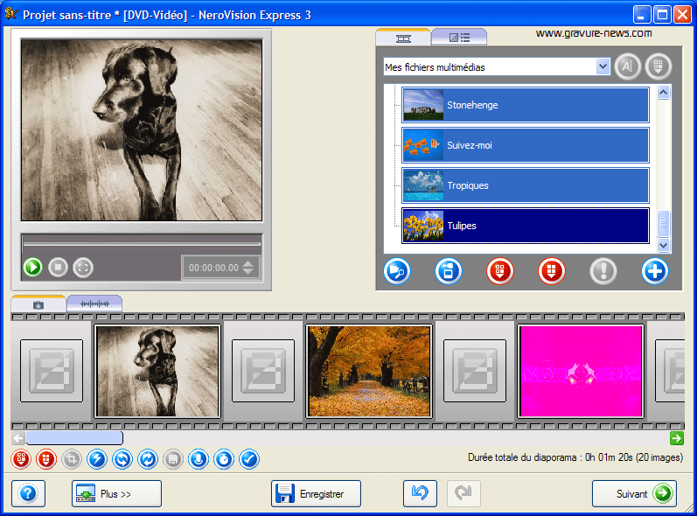
Task: Click first red grid icon below the filmstrip
Action: pos(21,459)
